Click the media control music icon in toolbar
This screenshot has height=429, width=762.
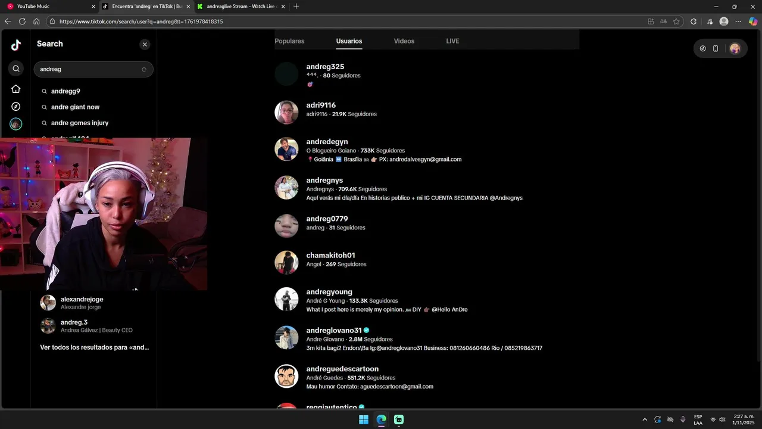pos(709,21)
